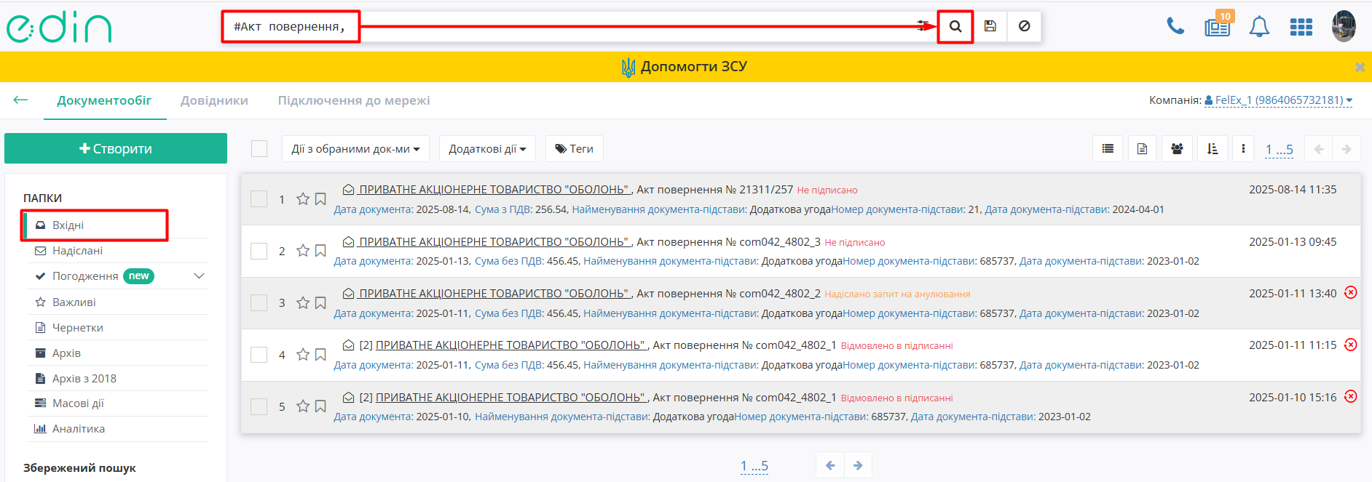Switch to the Довідники tab
Image resolution: width=1372 pixels, height=482 pixels.
tap(214, 100)
